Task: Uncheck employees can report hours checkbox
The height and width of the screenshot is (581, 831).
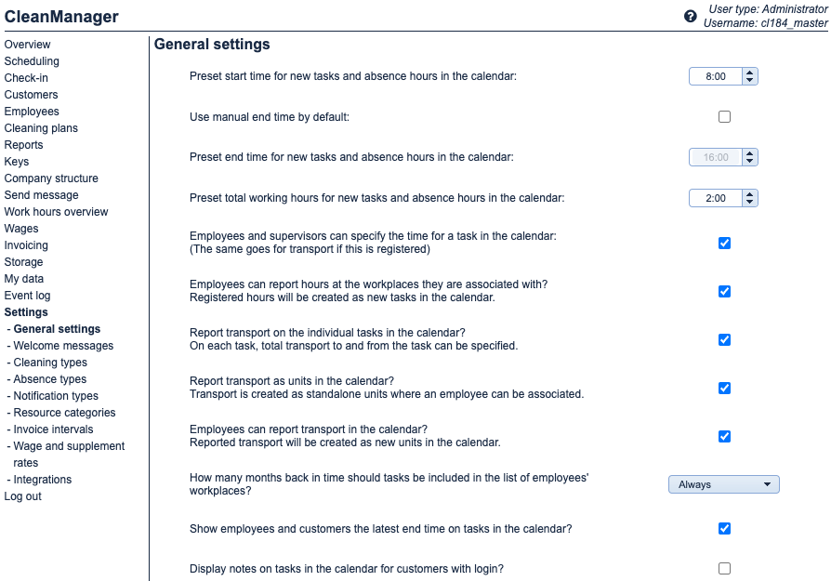Action: point(725,291)
